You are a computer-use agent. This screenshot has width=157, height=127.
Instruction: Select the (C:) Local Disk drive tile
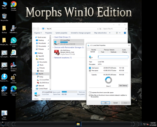pos(69,42)
